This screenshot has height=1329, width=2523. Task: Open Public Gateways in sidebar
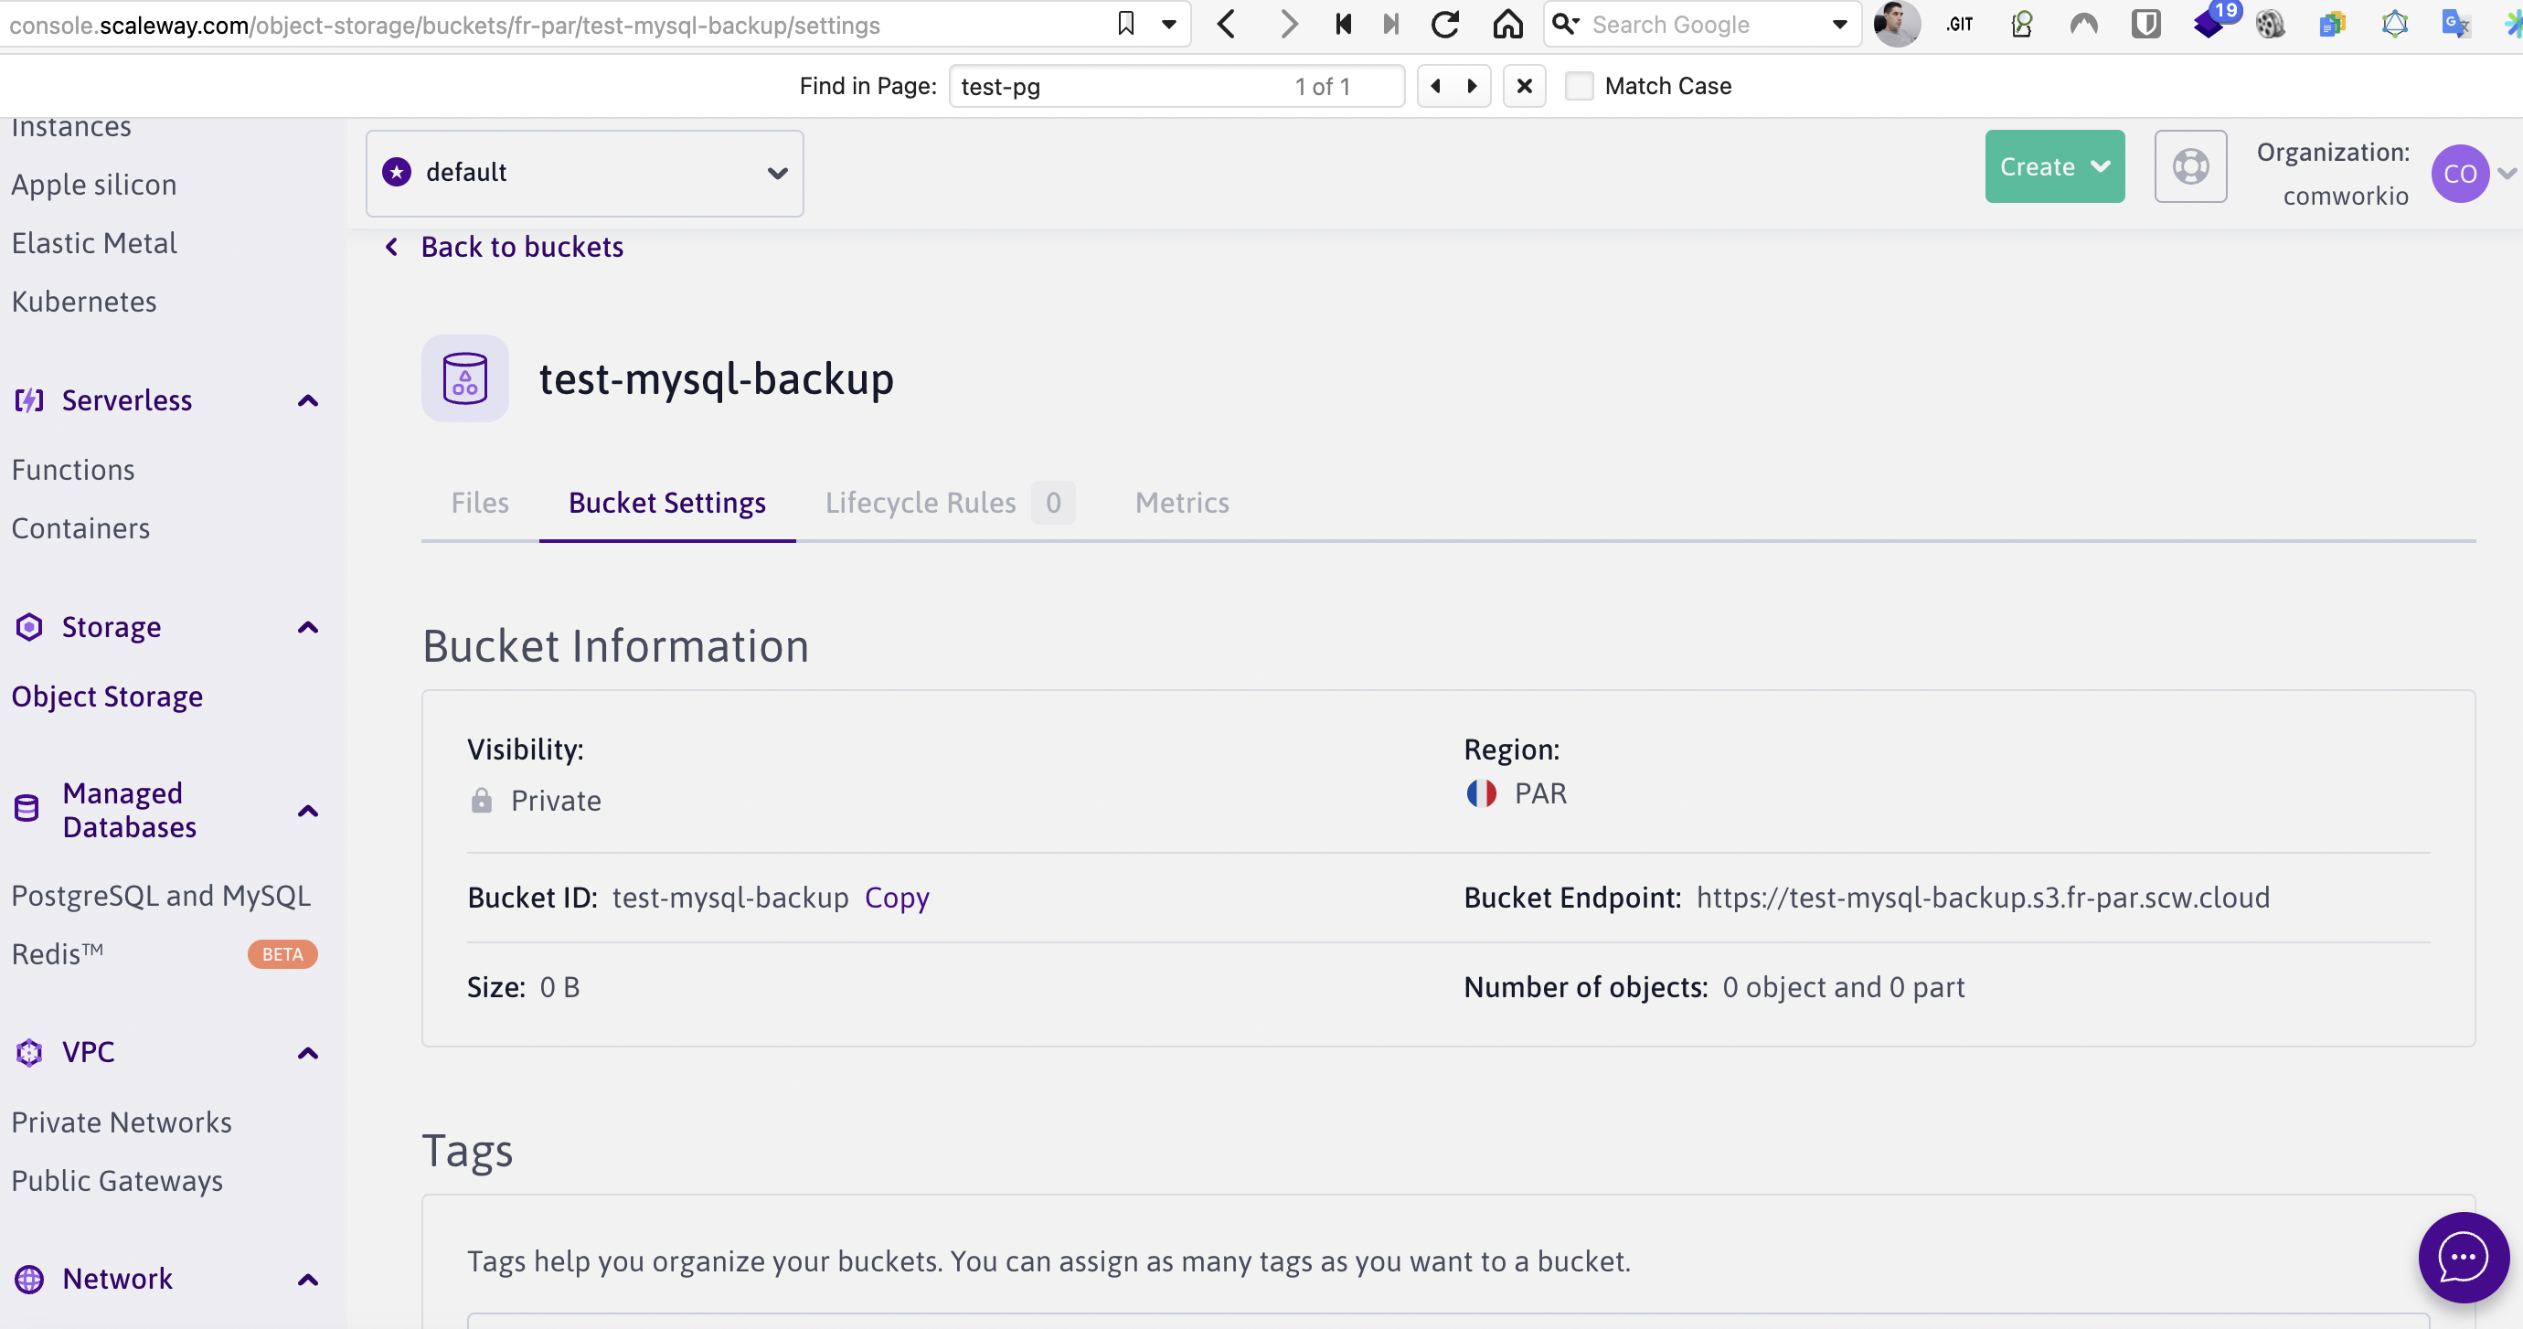click(x=118, y=1181)
